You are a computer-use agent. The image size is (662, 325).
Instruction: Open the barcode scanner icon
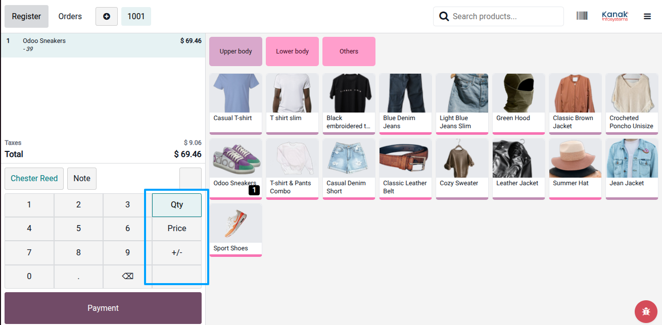(x=582, y=16)
